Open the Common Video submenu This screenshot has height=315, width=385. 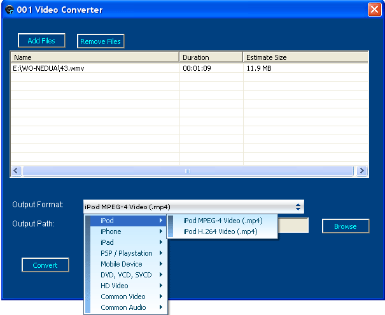(127, 297)
